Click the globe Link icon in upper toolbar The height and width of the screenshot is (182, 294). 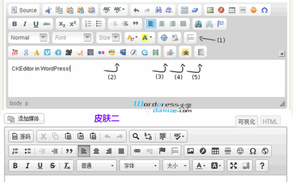click(x=199, y=24)
